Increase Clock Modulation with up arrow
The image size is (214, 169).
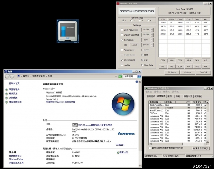(152, 29)
